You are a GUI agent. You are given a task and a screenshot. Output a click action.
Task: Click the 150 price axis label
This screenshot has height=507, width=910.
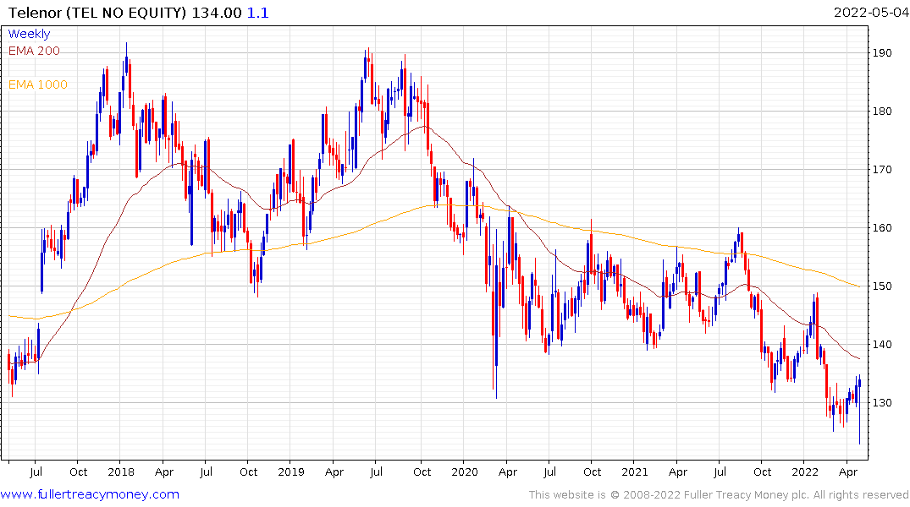pyautogui.click(x=884, y=286)
